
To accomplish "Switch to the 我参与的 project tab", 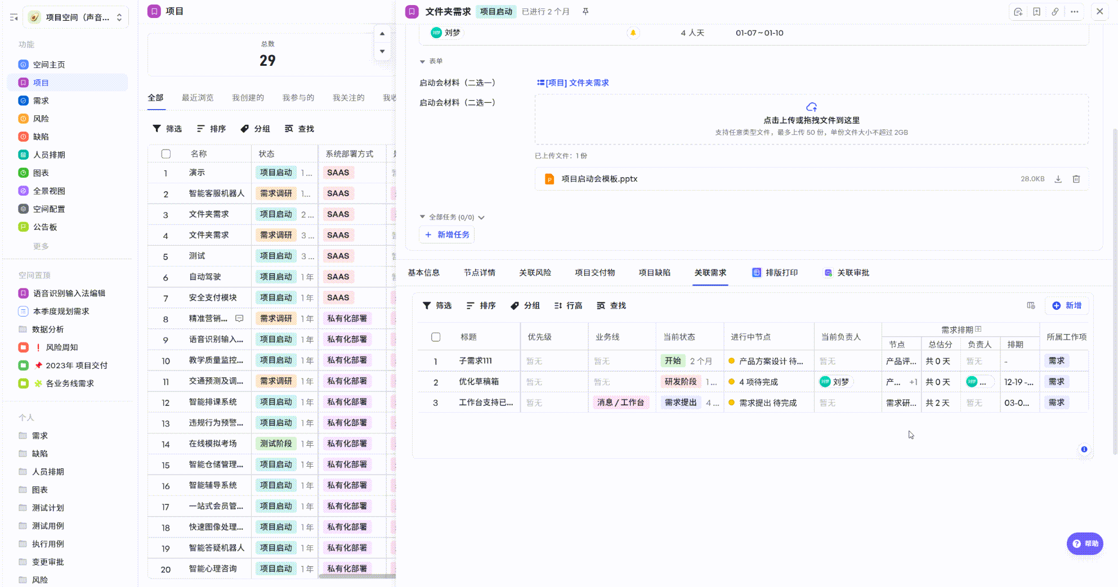I will pyautogui.click(x=298, y=98).
